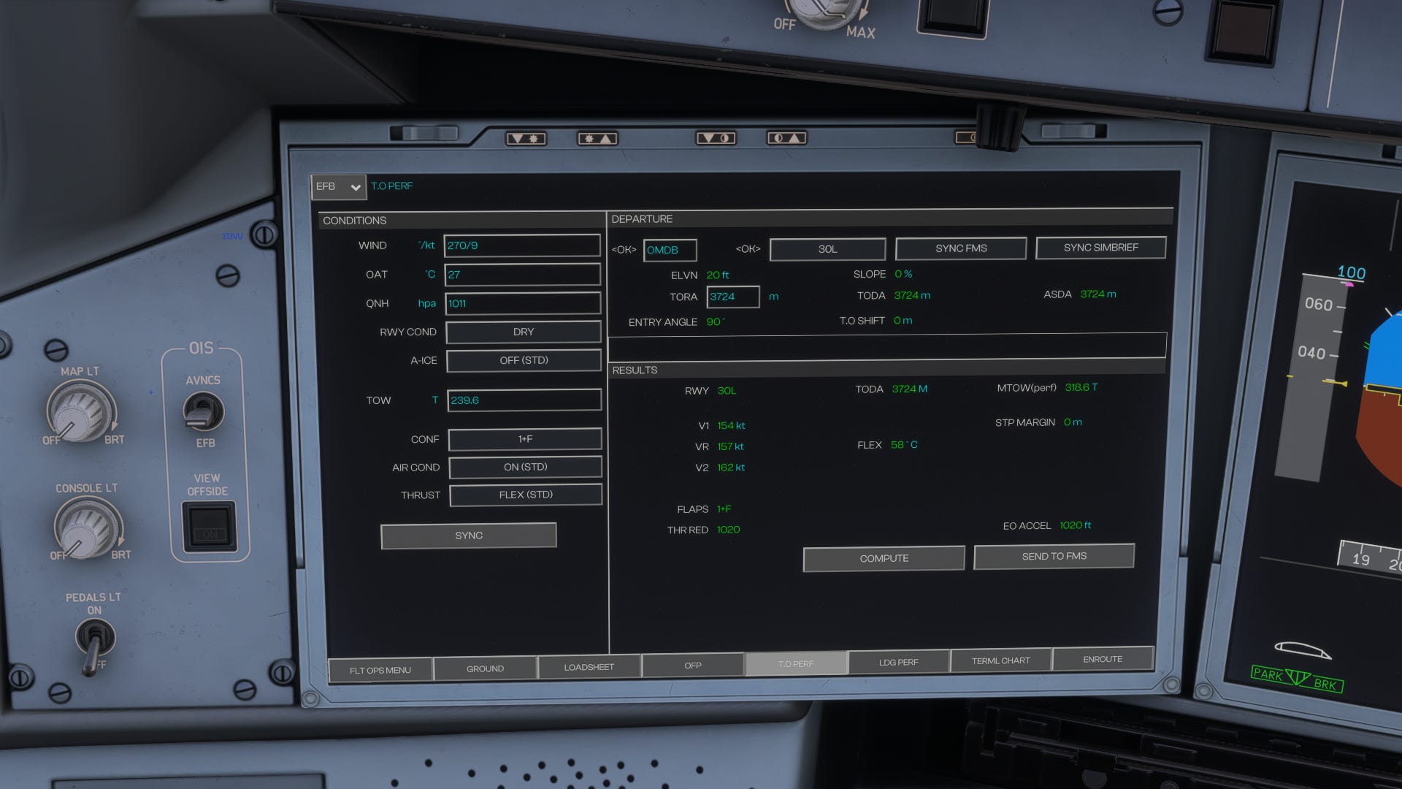This screenshot has height=789, width=1402.
Task: Toggle A-ICE from OFF (STD)
Action: click(524, 360)
